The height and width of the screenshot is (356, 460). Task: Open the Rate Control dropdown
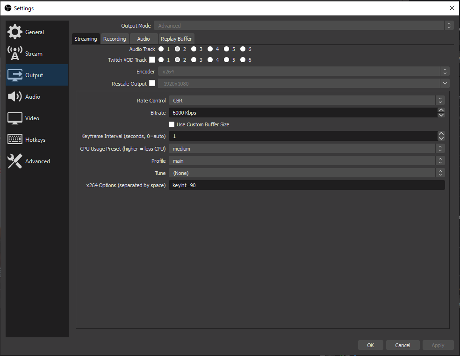[440, 100]
